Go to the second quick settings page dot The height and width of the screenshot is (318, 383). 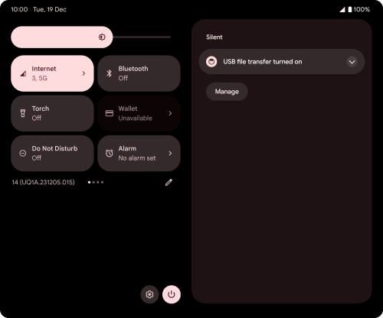[x=93, y=182]
